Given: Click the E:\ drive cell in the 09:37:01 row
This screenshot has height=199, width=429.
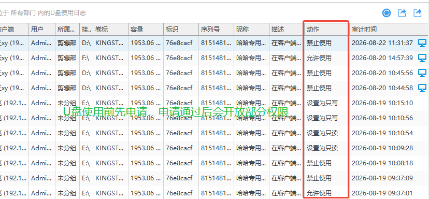Looking at the screenshot, I should click(x=86, y=193).
